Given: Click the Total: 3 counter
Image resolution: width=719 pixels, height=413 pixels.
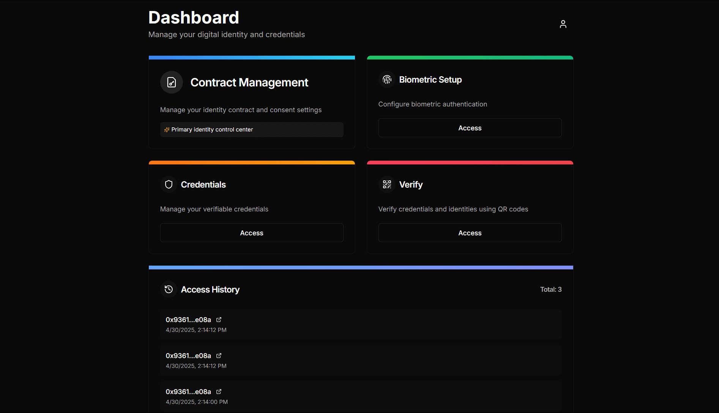Looking at the screenshot, I should pyautogui.click(x=550, y=289).
